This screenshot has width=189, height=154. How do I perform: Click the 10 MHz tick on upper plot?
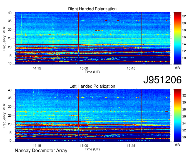[x=10, y=64]
